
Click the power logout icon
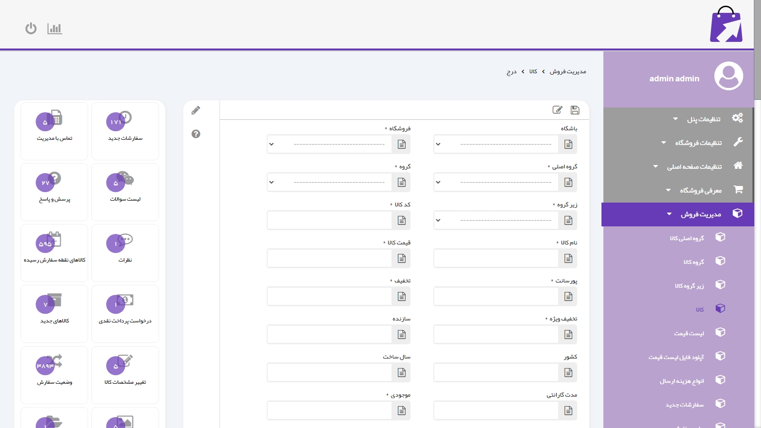pos(31,29)
